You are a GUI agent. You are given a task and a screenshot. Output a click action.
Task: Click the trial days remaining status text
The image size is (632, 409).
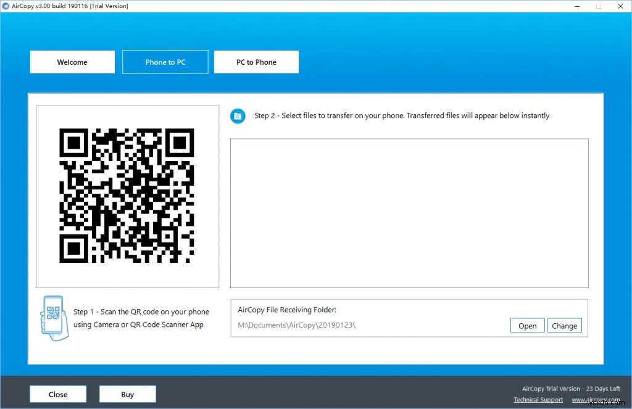pos(571,389)
